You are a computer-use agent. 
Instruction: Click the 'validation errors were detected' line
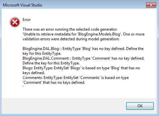click(71, 39)
